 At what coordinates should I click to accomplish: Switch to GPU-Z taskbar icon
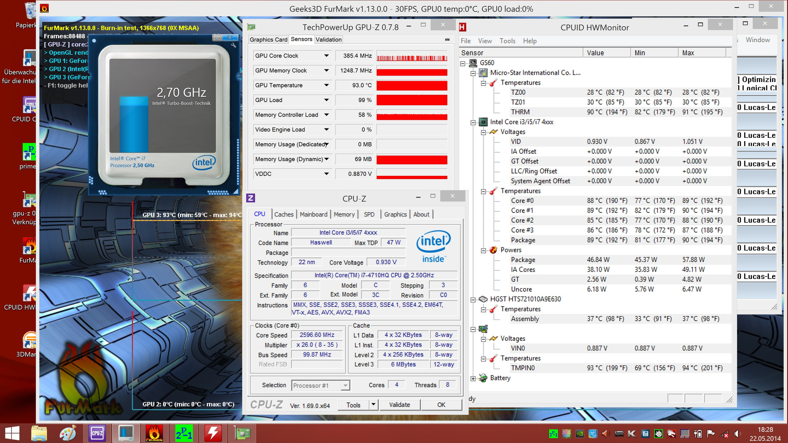242,433
